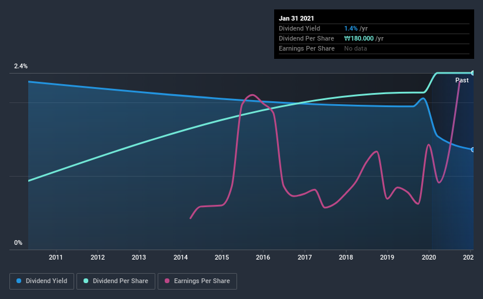Select the teal endpoint marker at chart top right
This screenshot has height=299, width=483.
pos(472,73)
